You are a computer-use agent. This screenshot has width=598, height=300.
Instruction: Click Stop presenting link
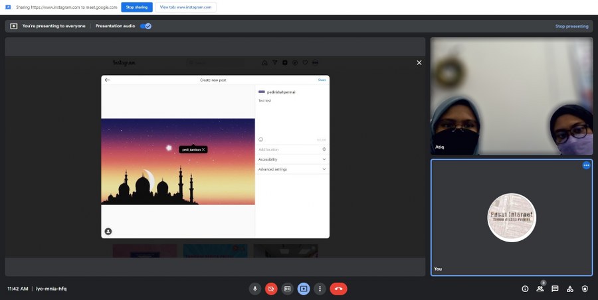[571, 27]
